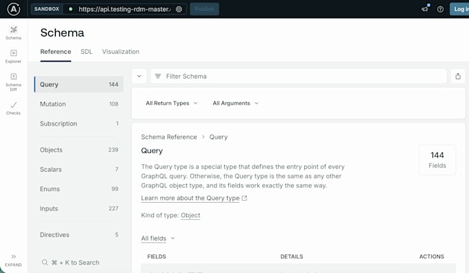Viewport: 469px width, 273px height.
Task: Select Query in the type list
Action: pyautogui.click(x=79, y=84)
